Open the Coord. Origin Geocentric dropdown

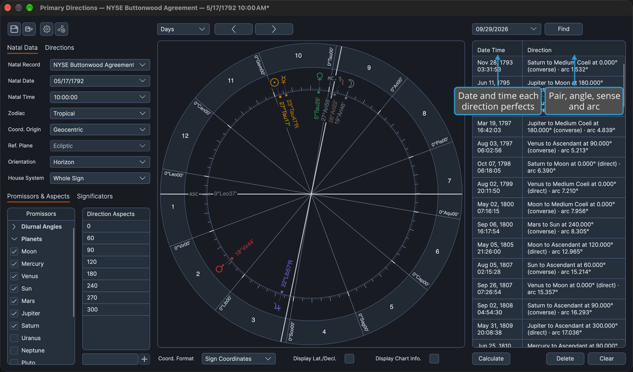click(x=100, y=130)
